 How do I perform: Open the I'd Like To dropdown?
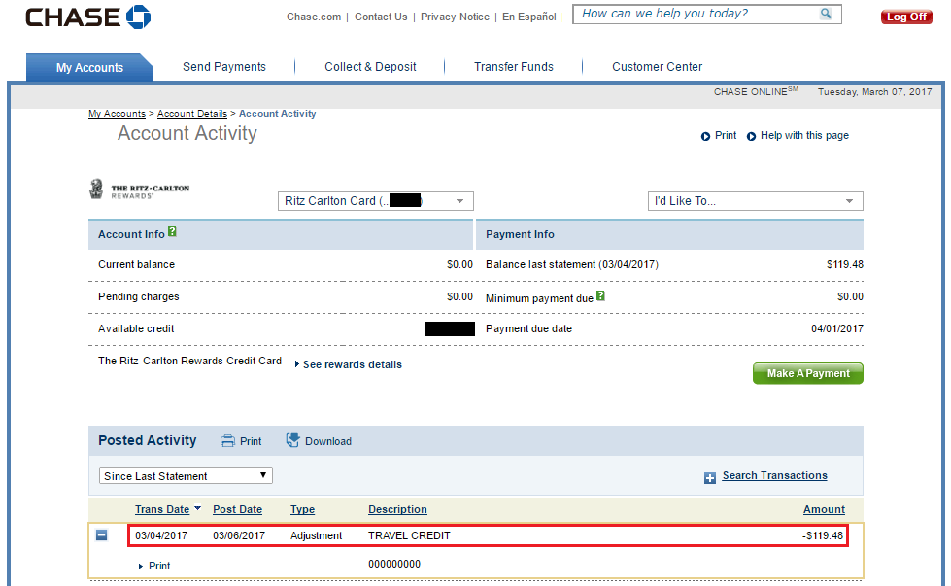coord(755,201)
